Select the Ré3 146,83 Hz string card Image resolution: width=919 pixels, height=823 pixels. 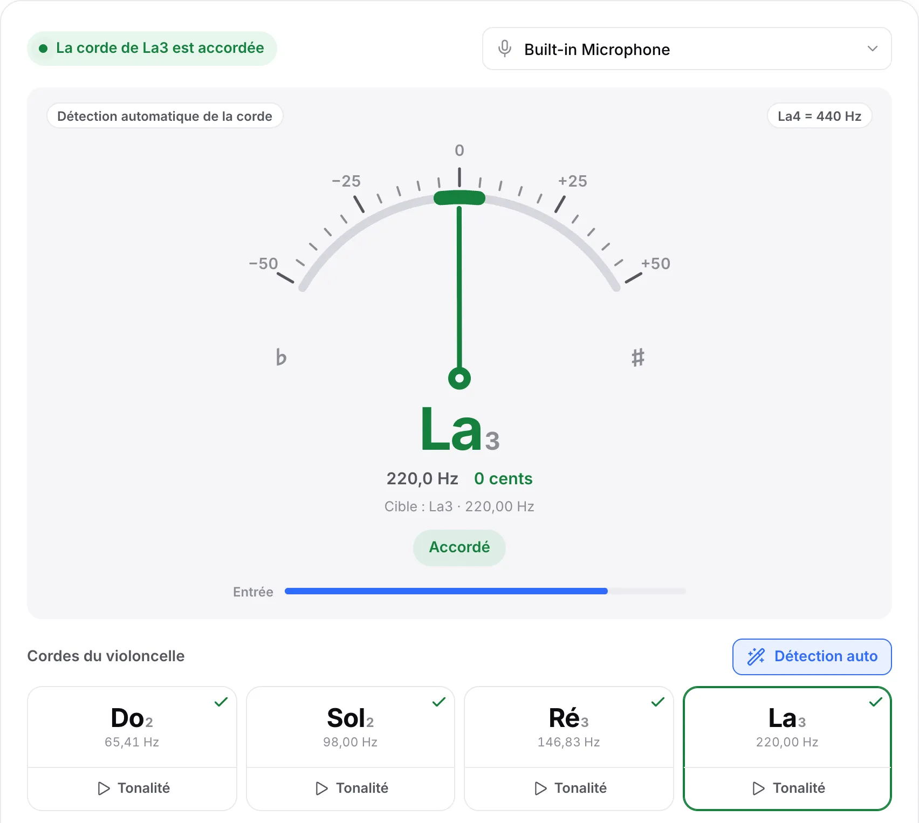569,727
